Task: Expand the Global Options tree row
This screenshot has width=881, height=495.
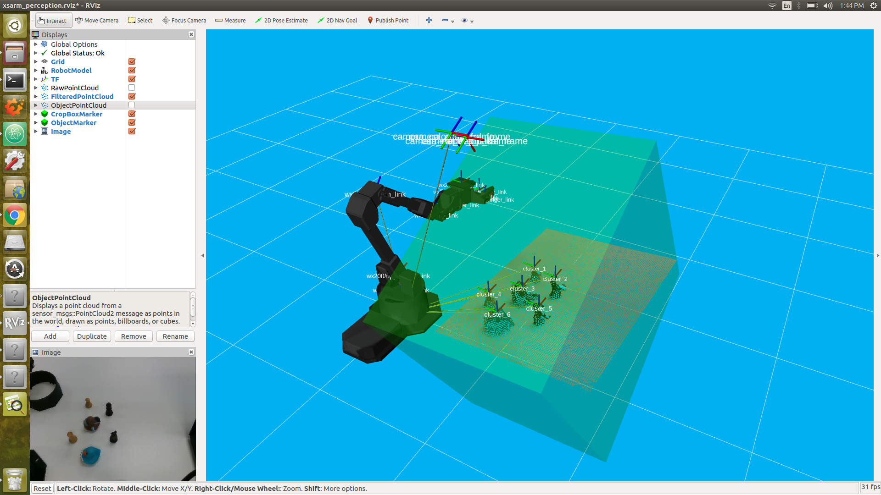Action: coord(36,44)
